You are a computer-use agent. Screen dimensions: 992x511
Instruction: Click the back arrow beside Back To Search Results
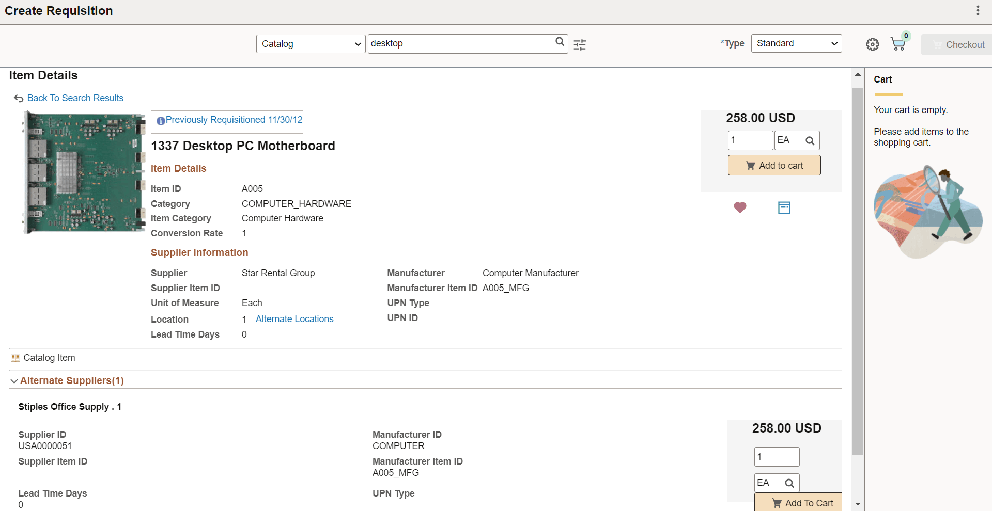point(18,98)
